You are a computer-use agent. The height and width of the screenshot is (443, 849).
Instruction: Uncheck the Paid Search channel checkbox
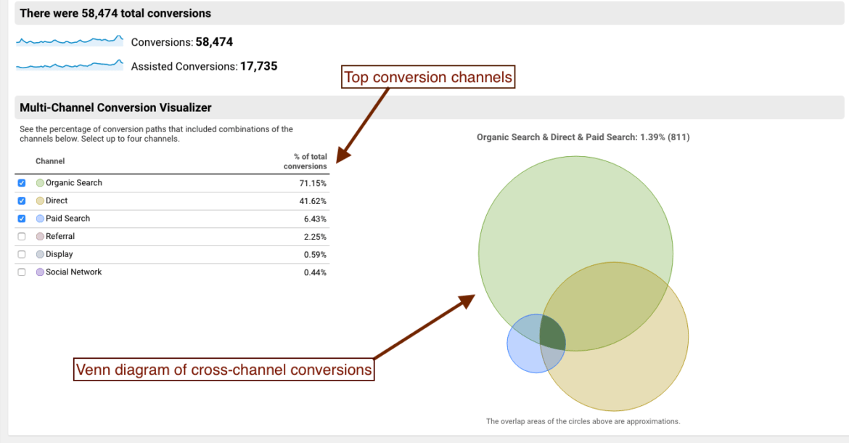click(21, 219)
